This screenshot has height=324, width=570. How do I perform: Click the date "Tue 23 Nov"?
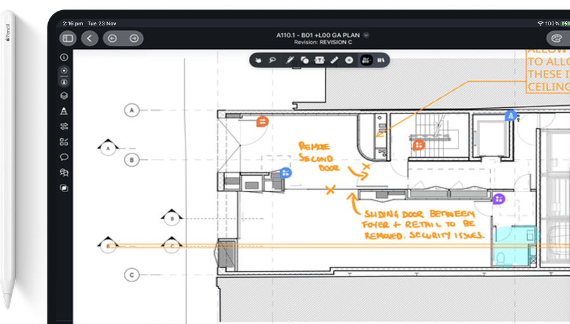[x=102, y=23]
